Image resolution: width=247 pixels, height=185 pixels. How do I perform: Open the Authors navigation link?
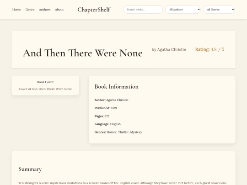point(45,10)
